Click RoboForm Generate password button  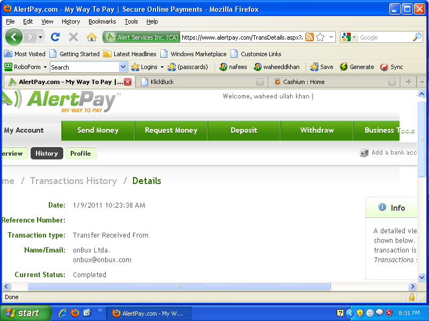pyautogui.click(x=357, y=67)
